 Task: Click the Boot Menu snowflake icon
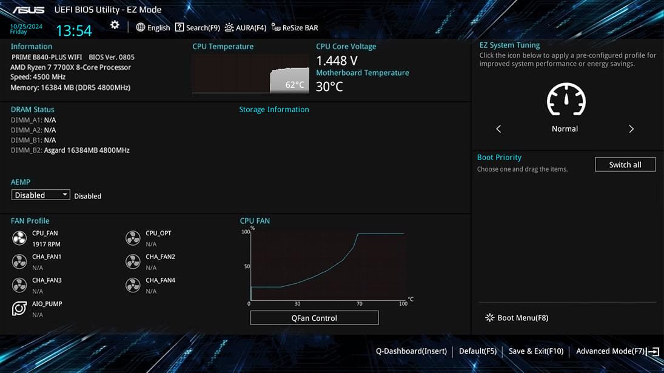pos(489,318)
